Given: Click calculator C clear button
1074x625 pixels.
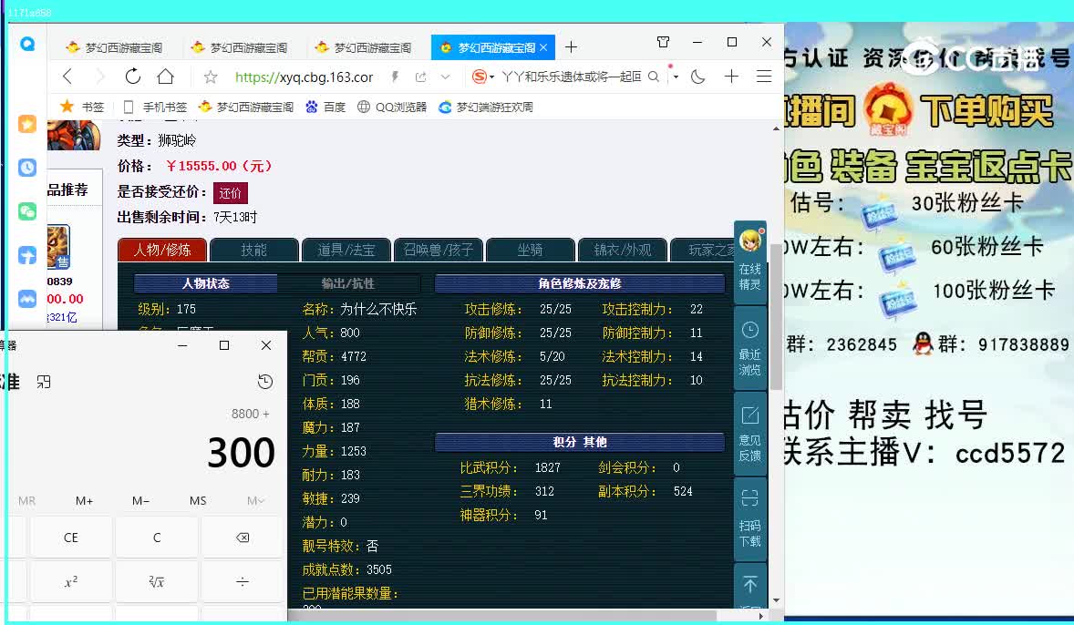Looking at the screenshot, I should point(157,538).
